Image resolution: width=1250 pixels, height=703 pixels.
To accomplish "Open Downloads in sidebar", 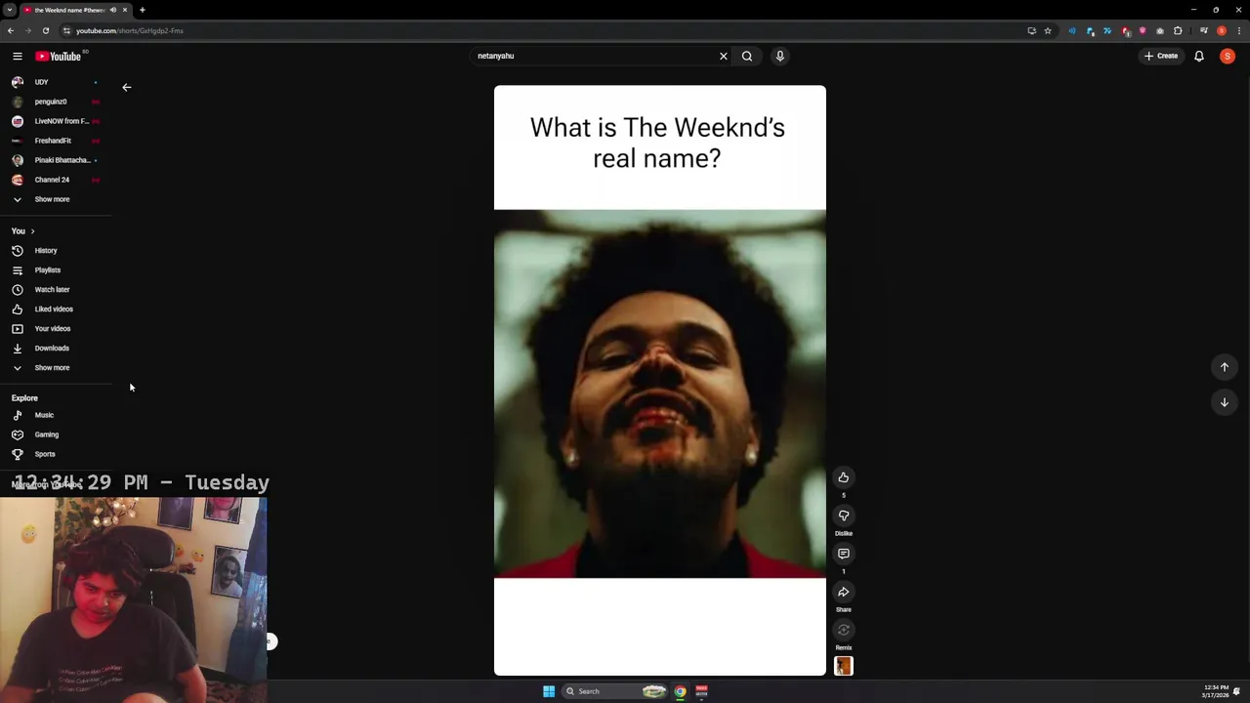I will [x=55, y=349].
